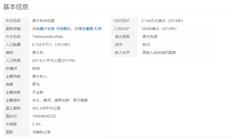
Task: Click the 基本信息 heading
Action: pos(16,7)
